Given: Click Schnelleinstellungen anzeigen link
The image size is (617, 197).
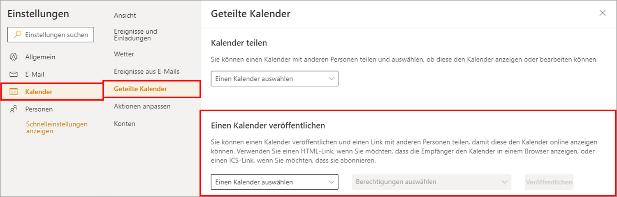Looking at the screenshot, I should [57, 128].
